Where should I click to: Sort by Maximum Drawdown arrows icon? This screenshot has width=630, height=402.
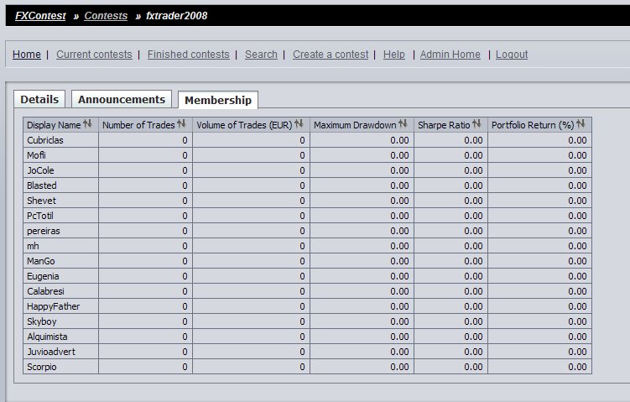click(403, 124)
